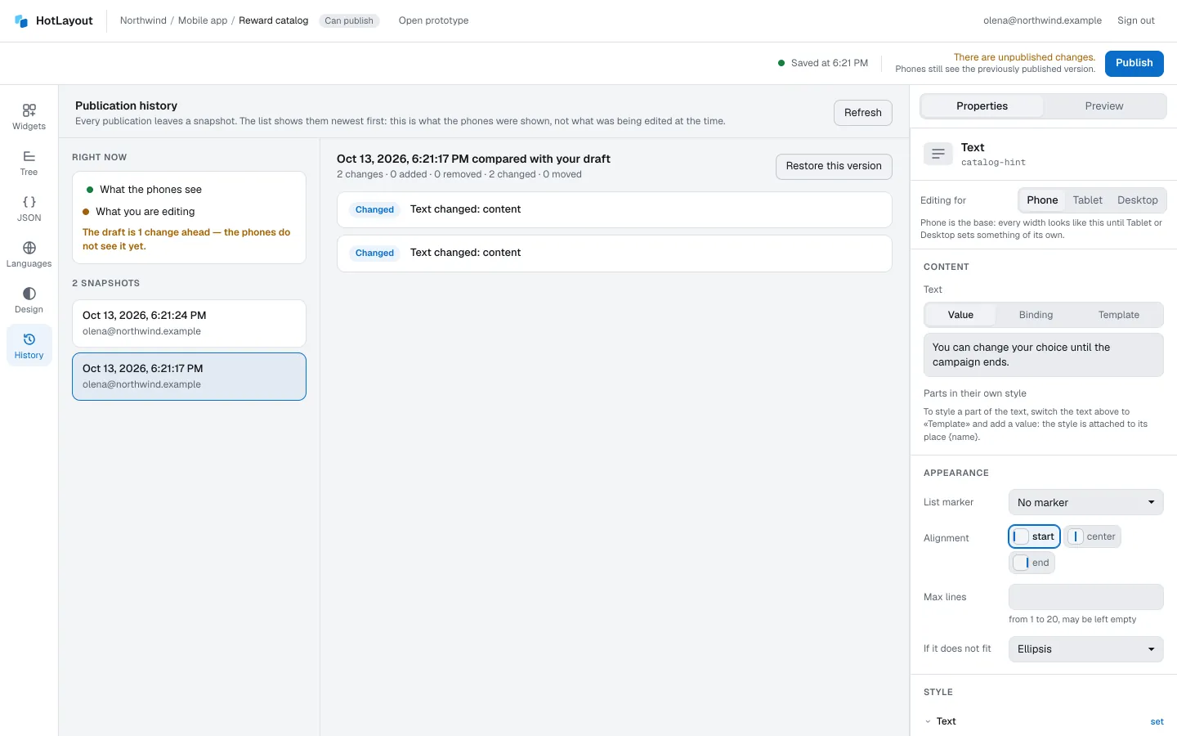Image resolution: width=1177 pixels, height=736 pixels.
Task: Click the first Changed text content row
Action: (614, 209)
